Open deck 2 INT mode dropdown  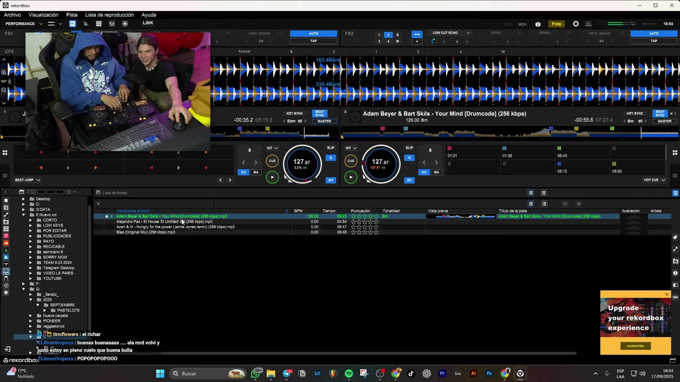(351, 148)
